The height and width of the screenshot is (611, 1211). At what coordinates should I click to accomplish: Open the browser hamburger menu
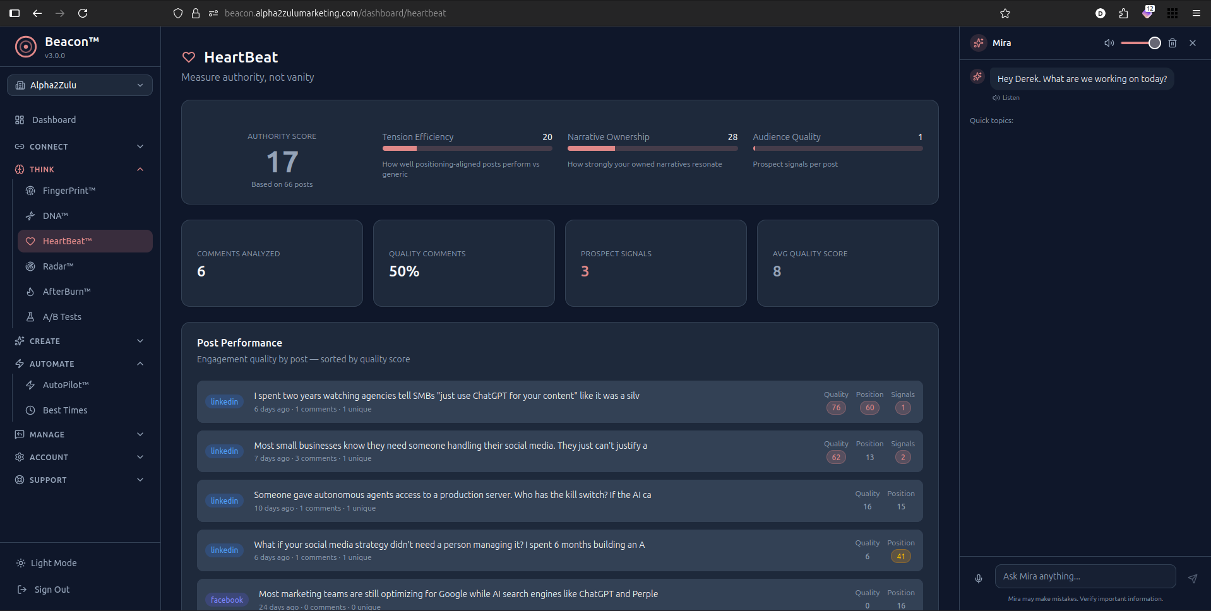pos(1196,13)
